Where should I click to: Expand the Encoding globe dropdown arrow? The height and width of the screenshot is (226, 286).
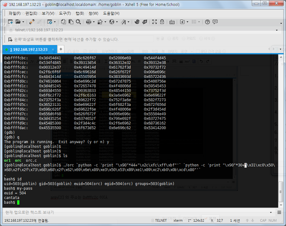pos(117,22)
